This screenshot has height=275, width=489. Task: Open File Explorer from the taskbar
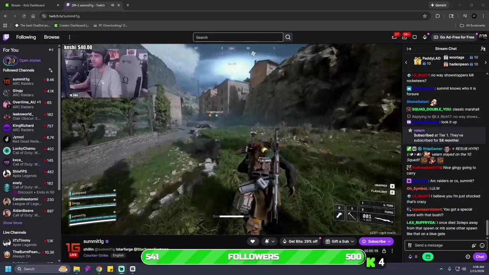(x=76, y=269)
